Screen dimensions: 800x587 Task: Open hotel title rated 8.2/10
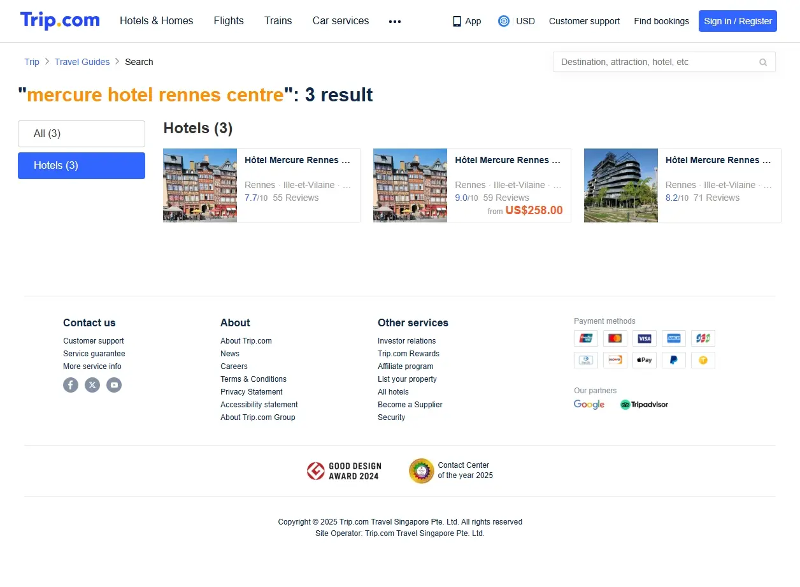(718, 160)
